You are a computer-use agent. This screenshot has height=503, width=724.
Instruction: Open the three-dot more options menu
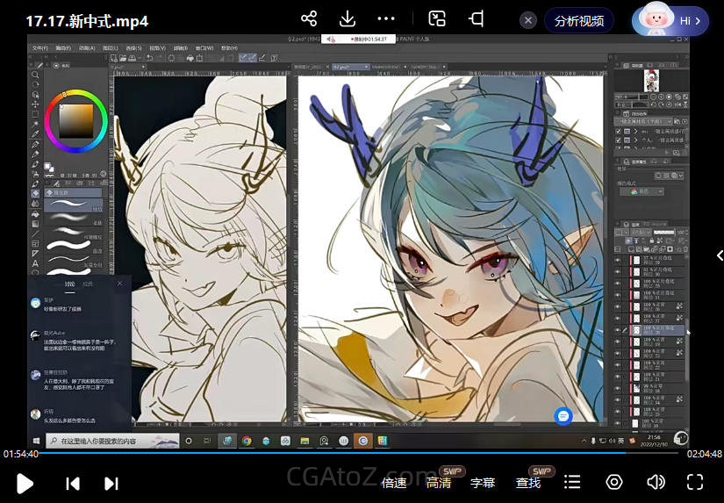(x=386, y=19)
